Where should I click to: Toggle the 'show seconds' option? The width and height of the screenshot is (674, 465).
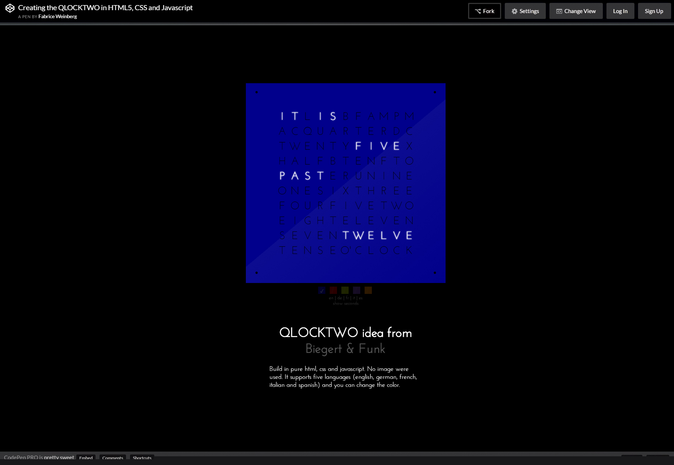pyautogui.click(x=346, y=303)
